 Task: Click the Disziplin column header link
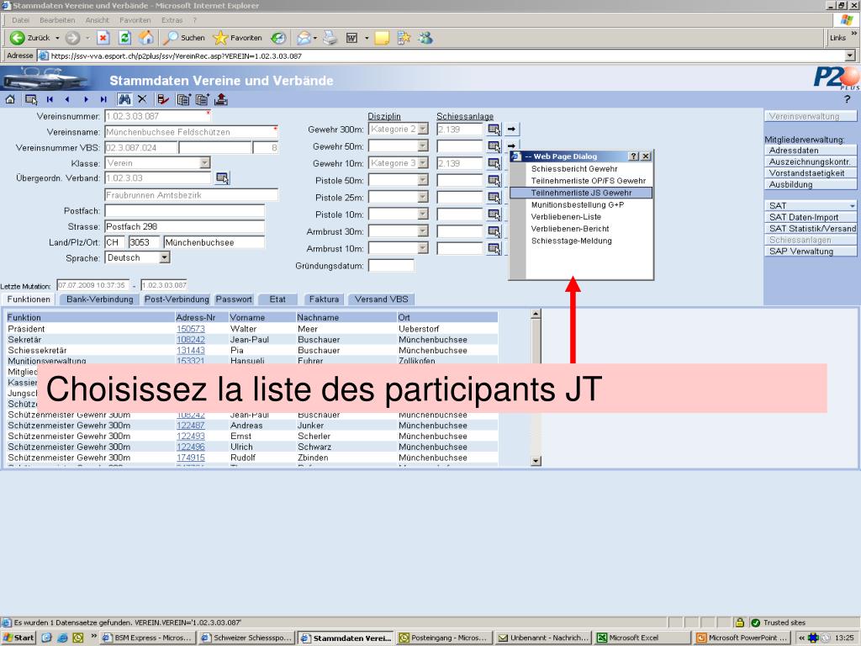384,116
